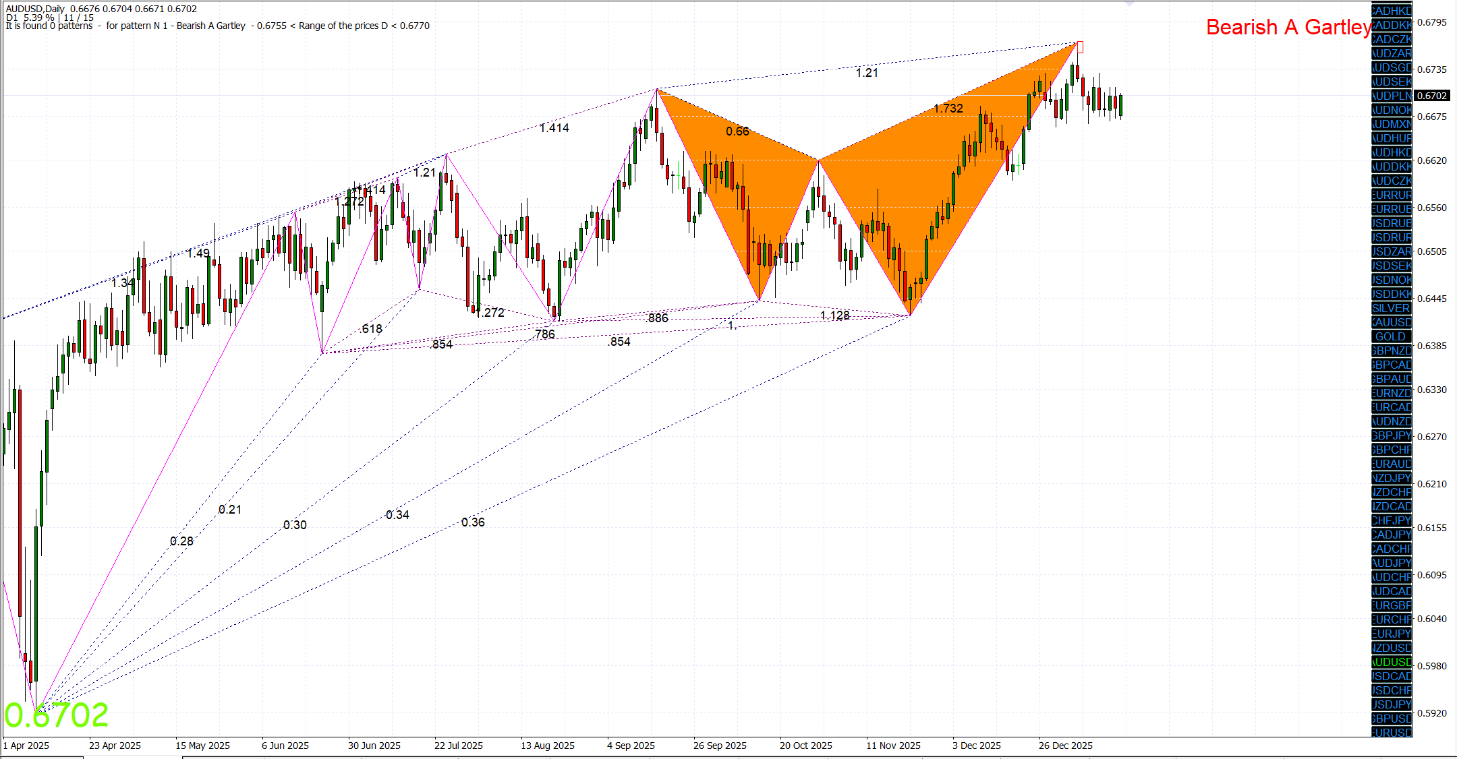Select the XAUUSD symbol button

pos(1392,322)
